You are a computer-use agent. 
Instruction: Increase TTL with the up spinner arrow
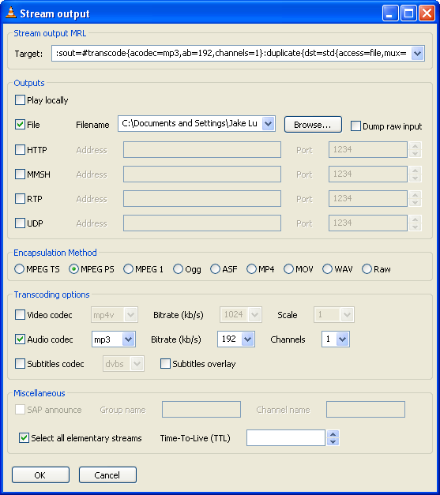point(333,434)
